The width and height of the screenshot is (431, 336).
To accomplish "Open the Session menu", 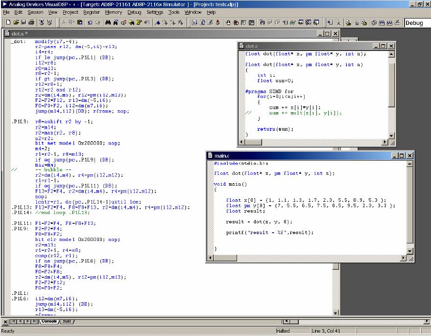I will pos(35,12).
